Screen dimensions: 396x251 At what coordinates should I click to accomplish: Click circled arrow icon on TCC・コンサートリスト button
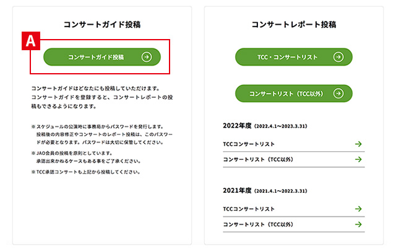click(x=338, y=57)
